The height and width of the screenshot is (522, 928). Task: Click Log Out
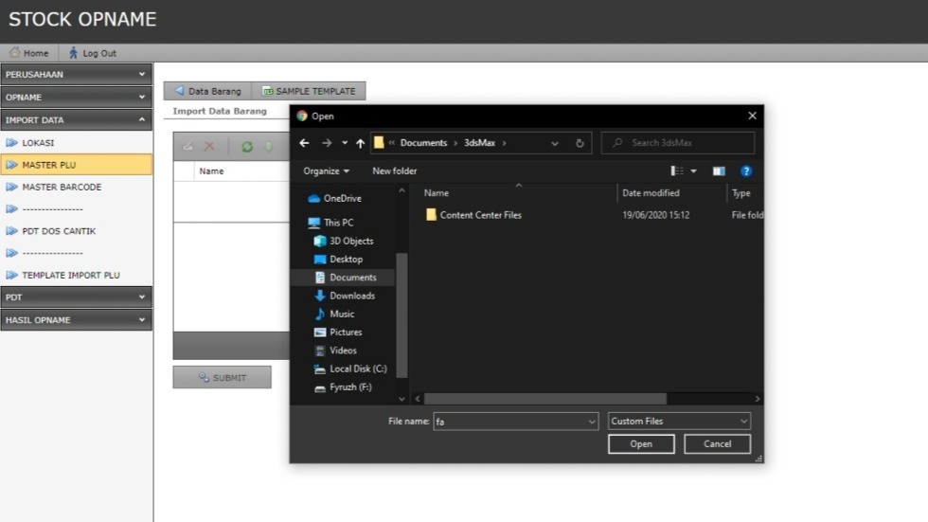93,53
